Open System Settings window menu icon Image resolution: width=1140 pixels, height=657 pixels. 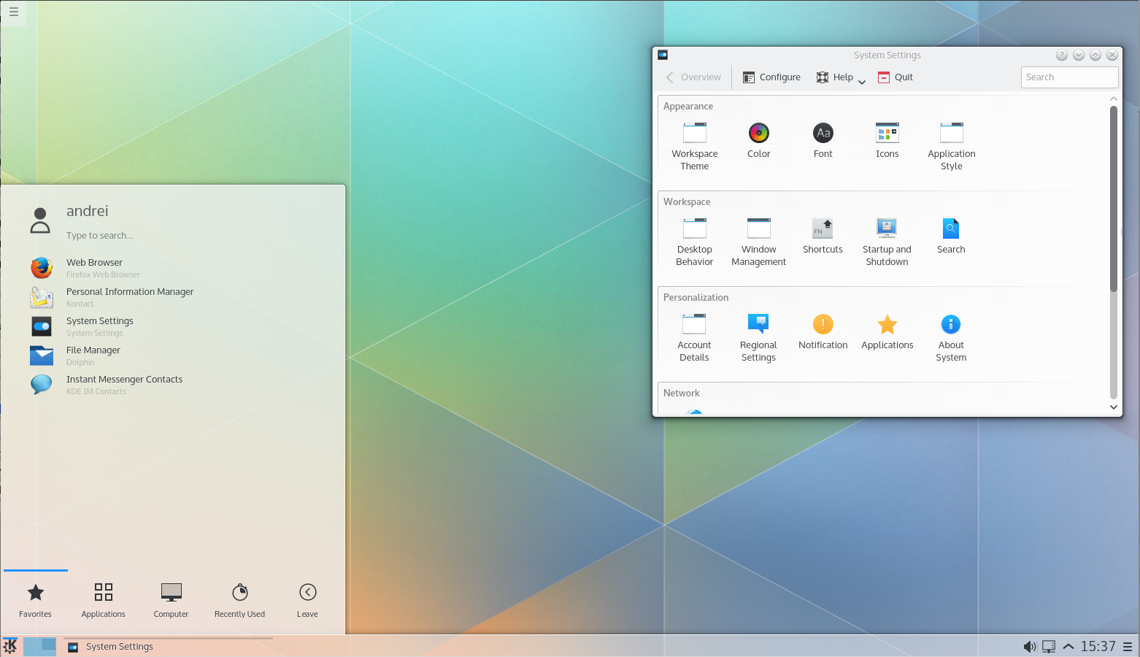coord(663,55)
